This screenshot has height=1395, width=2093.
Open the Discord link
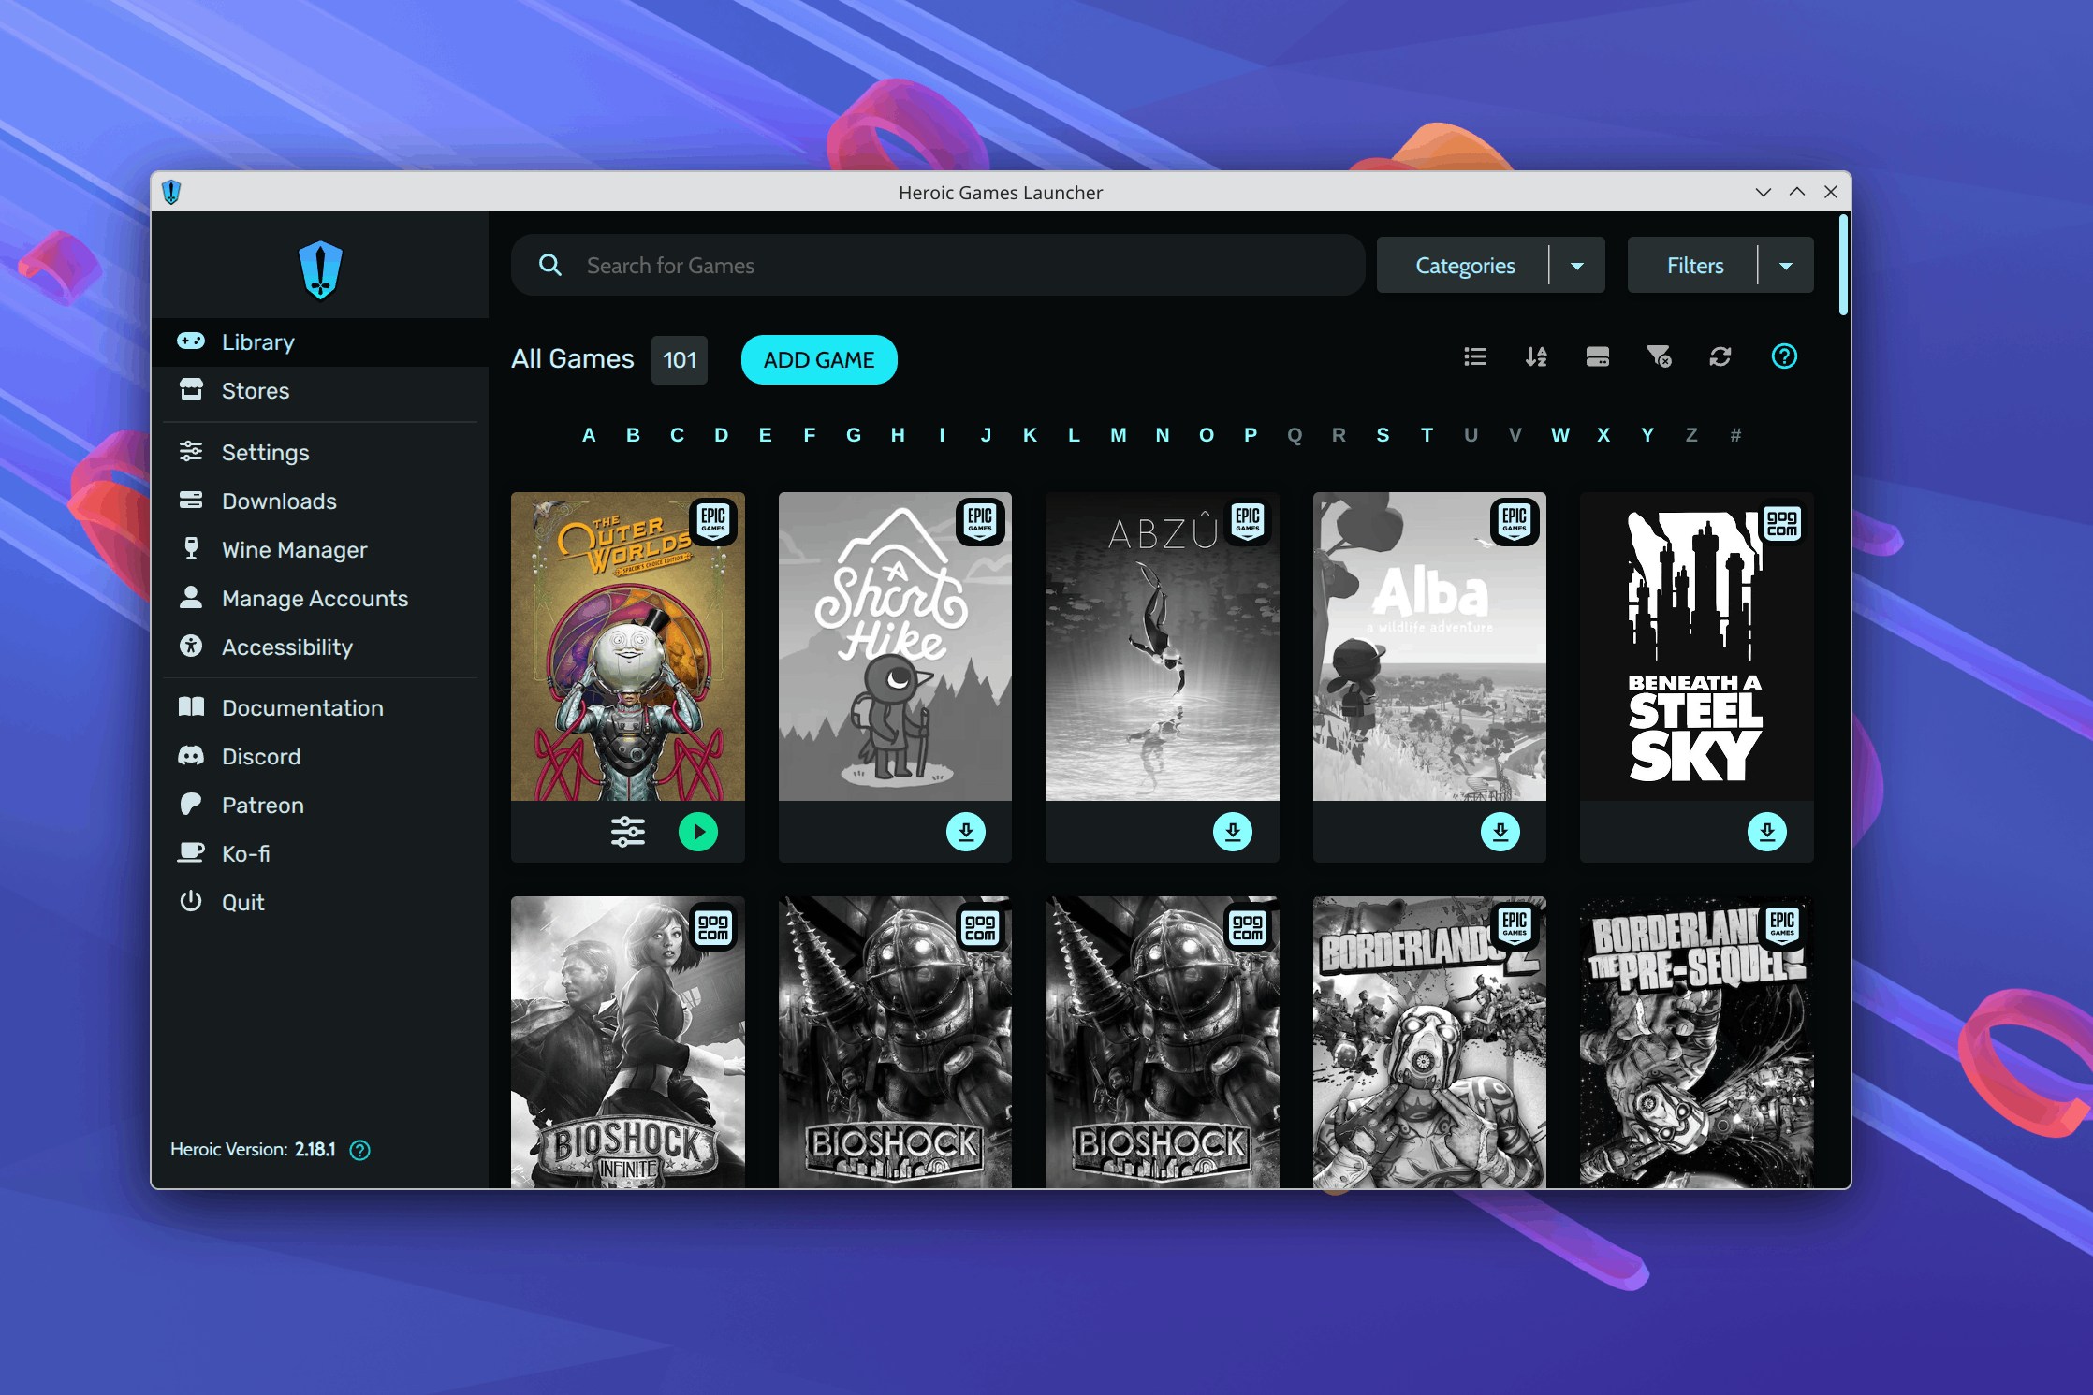260,756
